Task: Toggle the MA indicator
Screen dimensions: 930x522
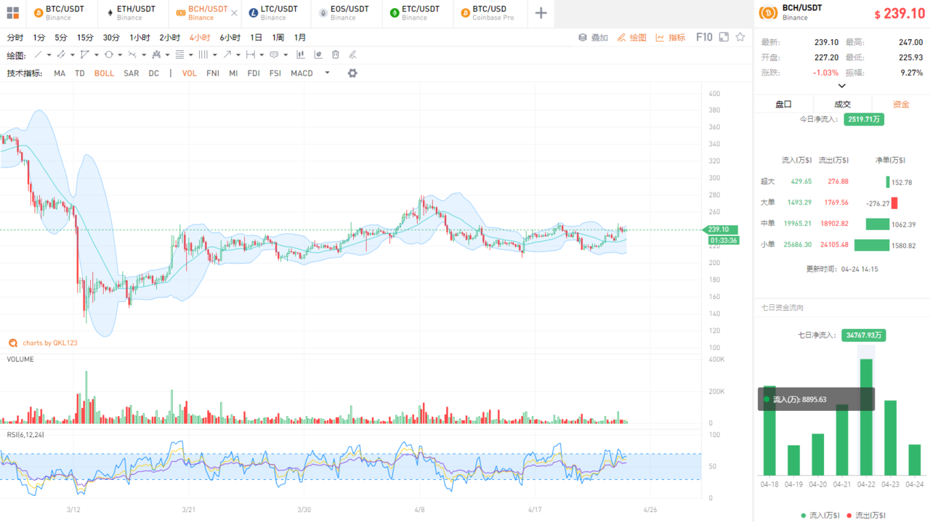Action: pyautogui.click(x=60, y=73)
